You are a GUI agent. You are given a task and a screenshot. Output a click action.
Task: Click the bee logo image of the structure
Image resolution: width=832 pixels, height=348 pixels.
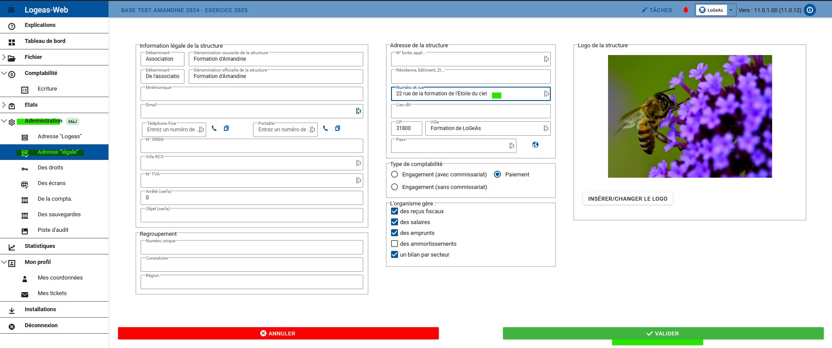(690, 116)
